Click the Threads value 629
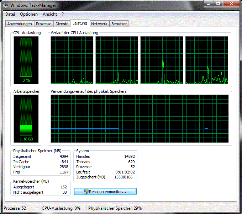Image resolution: width=242 pixels, height=214 pixels. 131,162
